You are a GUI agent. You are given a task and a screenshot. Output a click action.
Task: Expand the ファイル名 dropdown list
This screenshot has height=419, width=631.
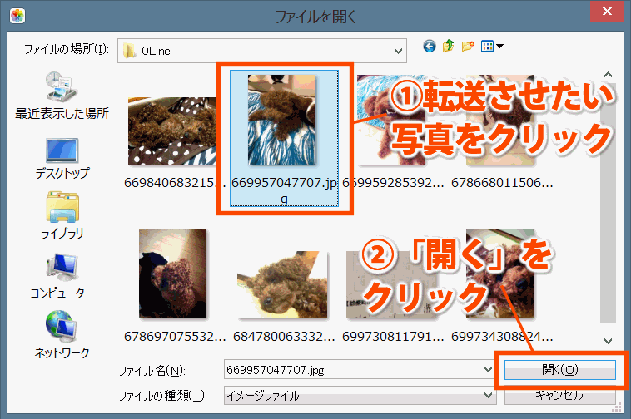[487, 369]
